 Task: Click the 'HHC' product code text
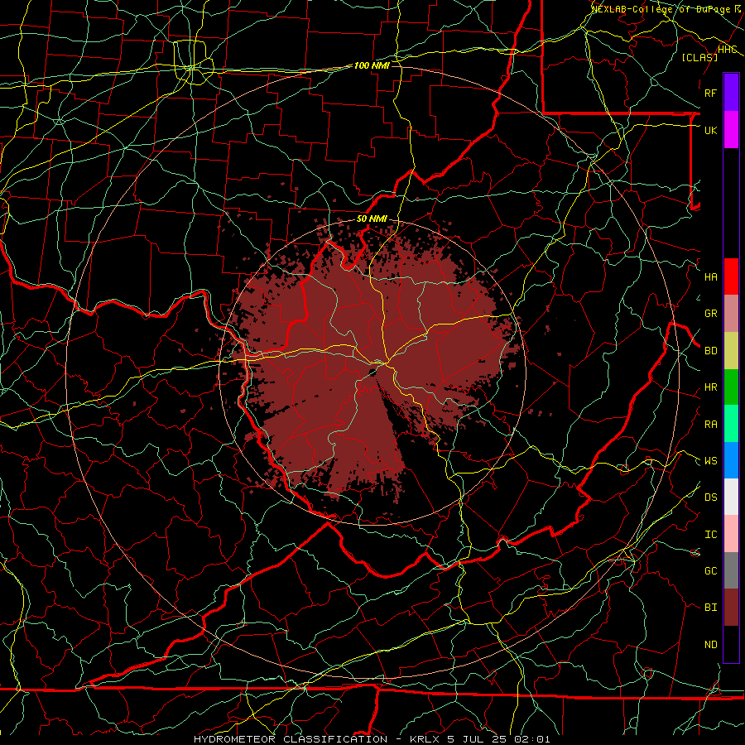coord(728,50)
